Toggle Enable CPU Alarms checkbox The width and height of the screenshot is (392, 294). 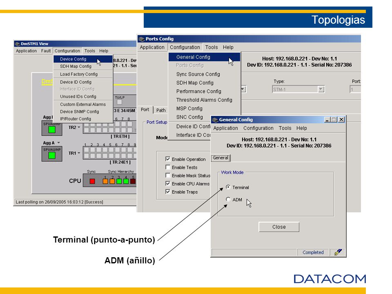[x=168, y=183]
